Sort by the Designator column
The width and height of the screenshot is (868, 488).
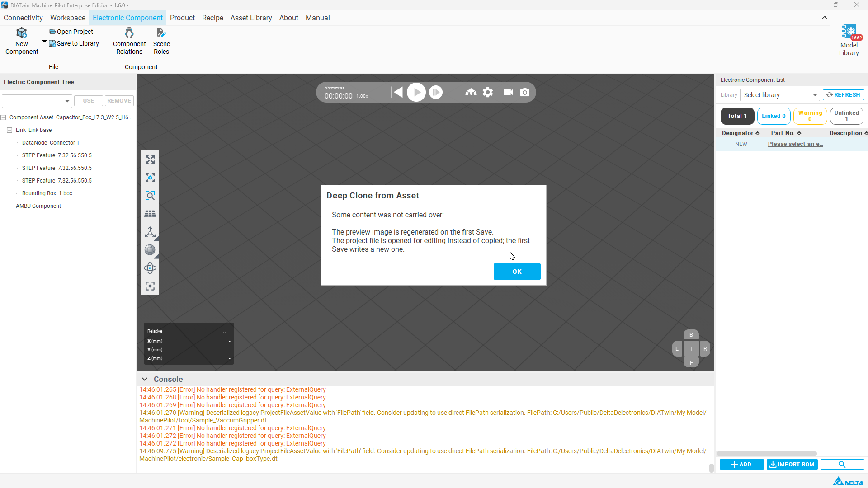(741, 133)
